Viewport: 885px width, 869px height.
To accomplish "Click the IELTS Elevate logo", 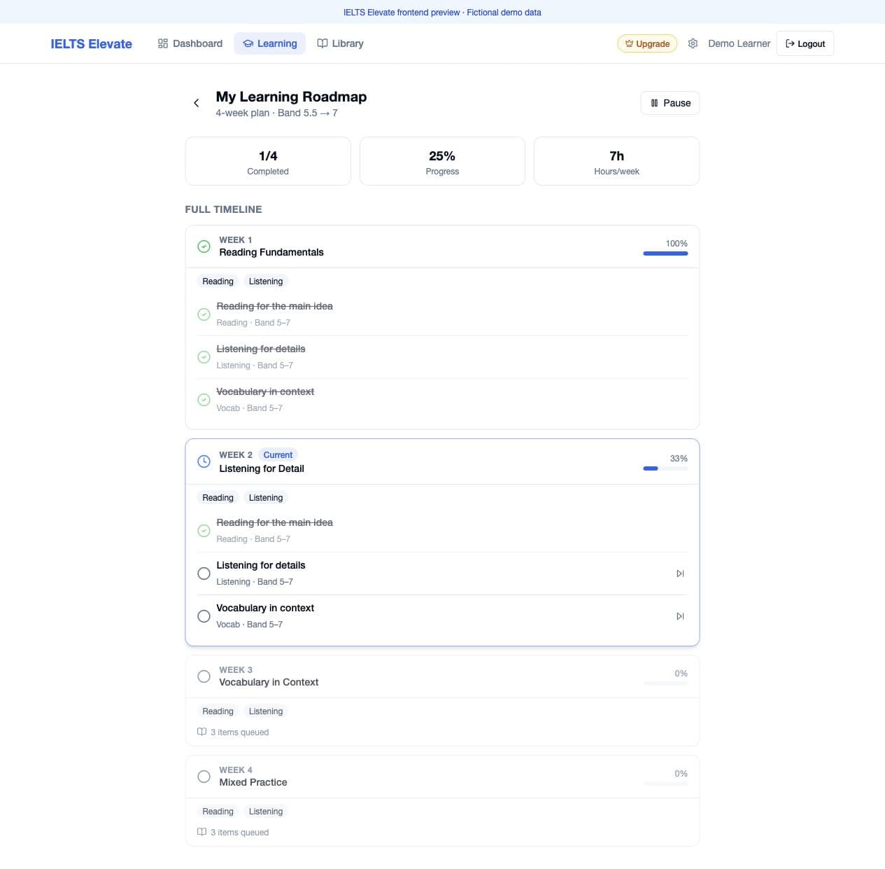I will 91,43.
